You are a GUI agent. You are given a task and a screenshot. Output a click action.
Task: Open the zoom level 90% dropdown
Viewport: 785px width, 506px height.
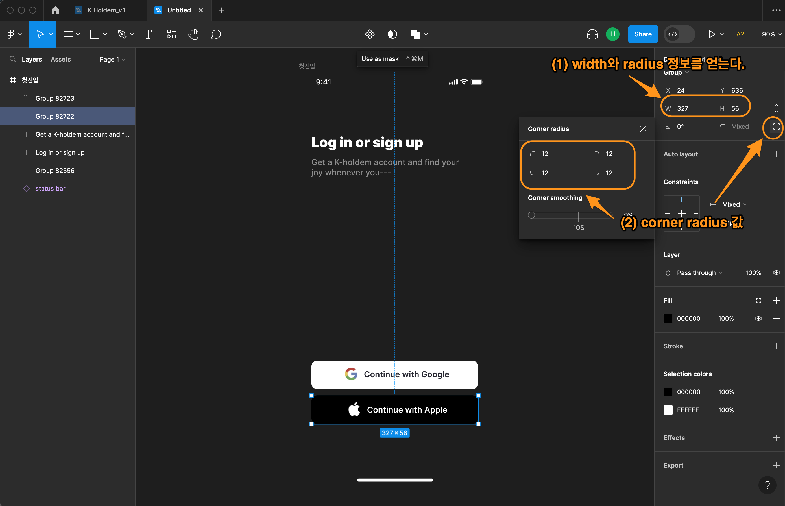click(x=771, y=34)
